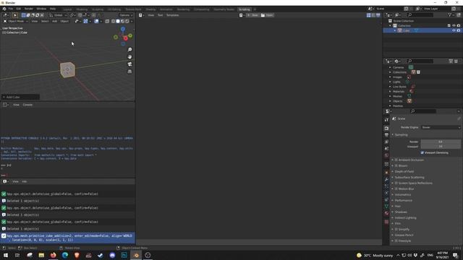Select the tweak/select tool in 3D viewport header
This screenshot has height=260, width=463.
pyautogui.click(x=14, y=15)
